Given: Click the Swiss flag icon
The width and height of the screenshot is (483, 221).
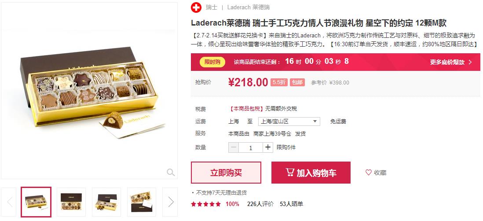Looking at the screenshot, I should pyautogui.click(x=196, y=7).
